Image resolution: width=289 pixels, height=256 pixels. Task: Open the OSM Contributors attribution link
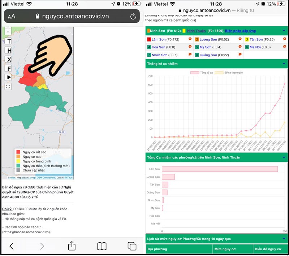tap(46, 178)
